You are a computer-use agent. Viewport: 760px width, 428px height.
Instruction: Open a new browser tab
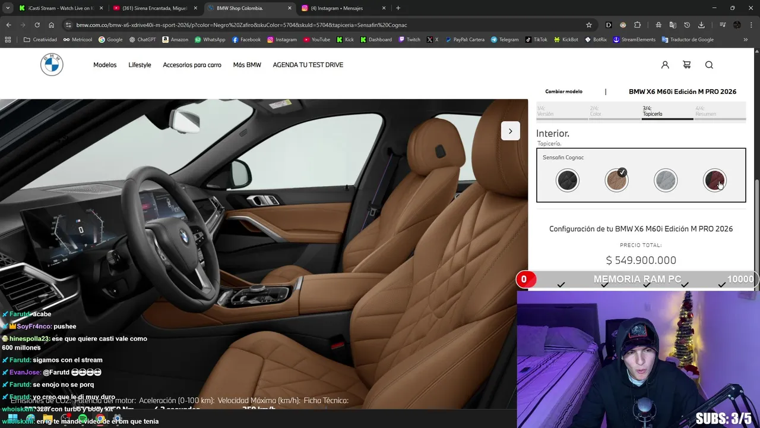[x=398, y=8]
